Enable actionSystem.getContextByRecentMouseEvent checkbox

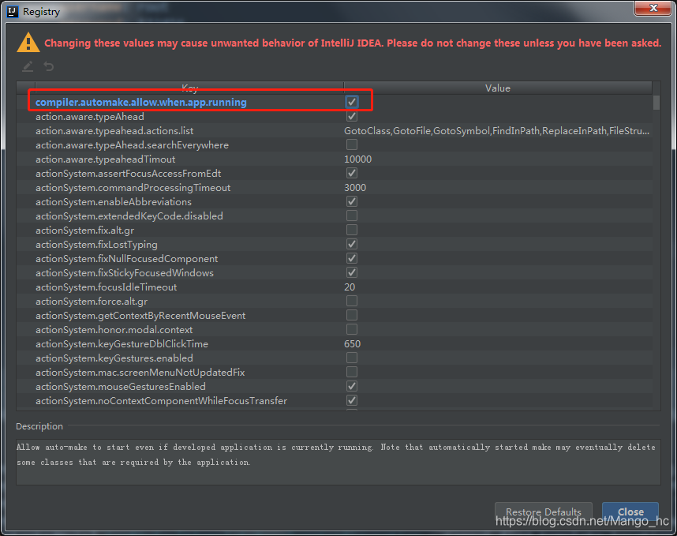352,315
